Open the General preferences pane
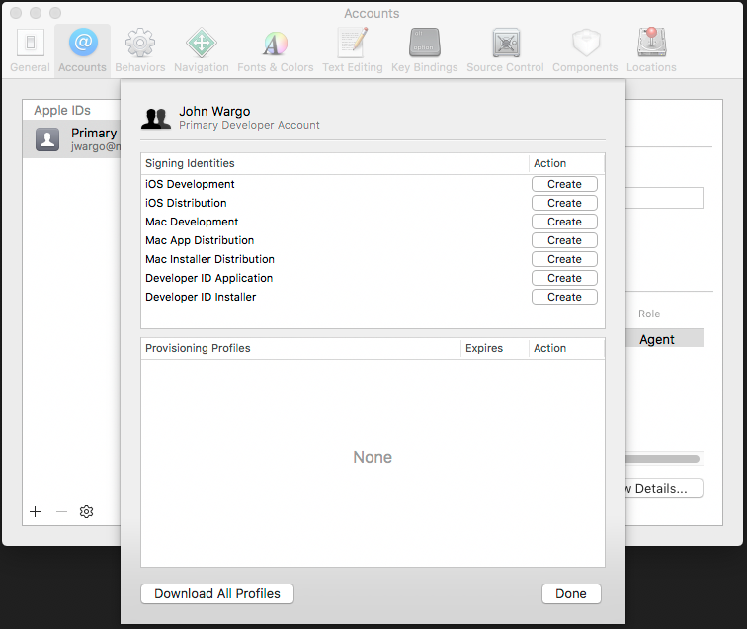The image size is (747, 629). click(x=30, y=50)
